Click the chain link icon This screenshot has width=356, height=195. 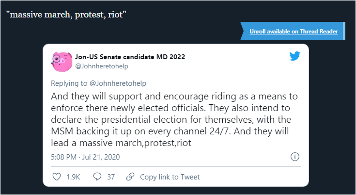pyautogui.click(x=130, y=177)
